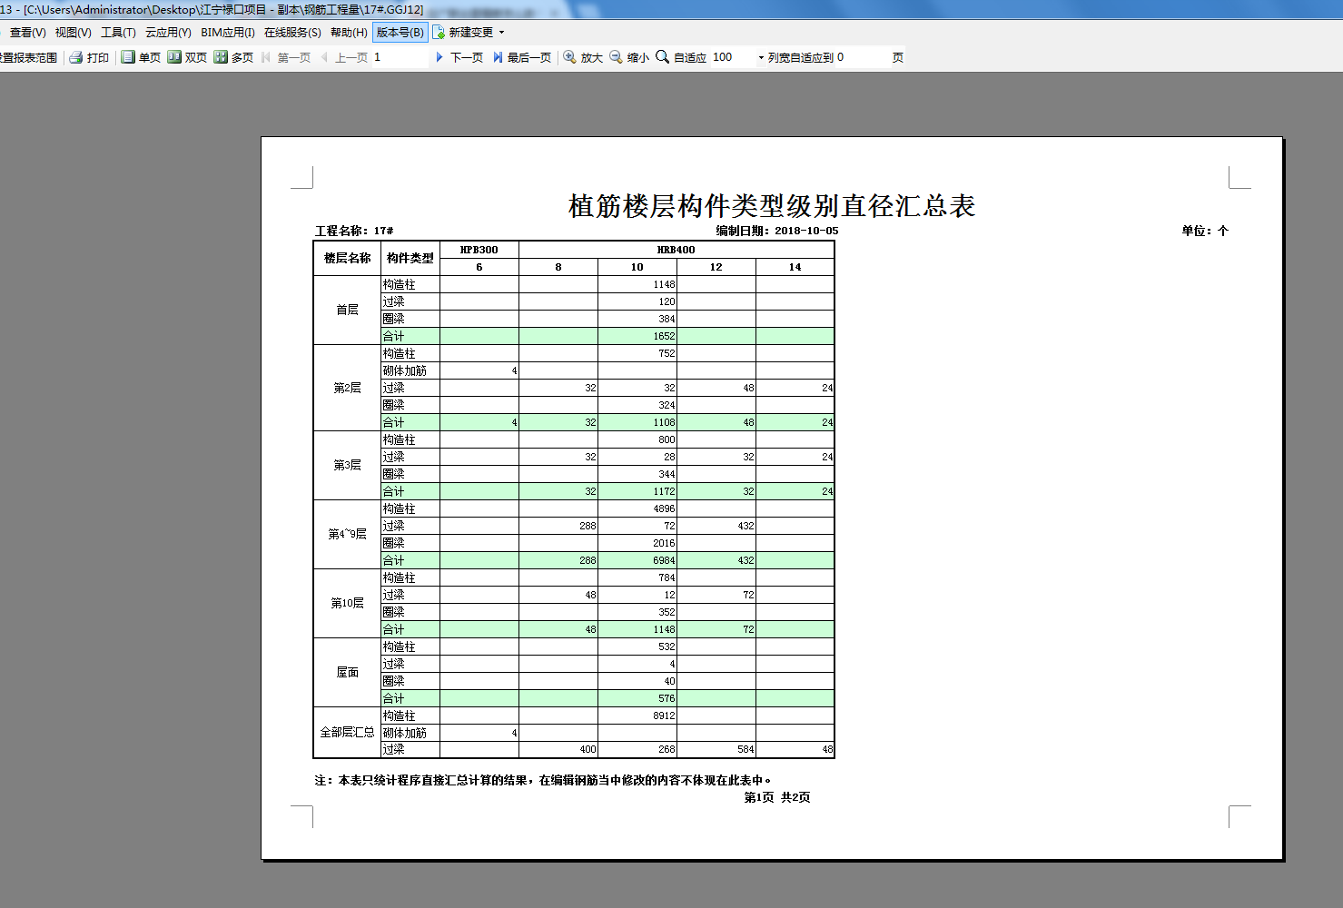Click the 屋面 floor cell
Image resolution: width=1343 pixels, height=908 pixels.
click(x=347, y=672)
